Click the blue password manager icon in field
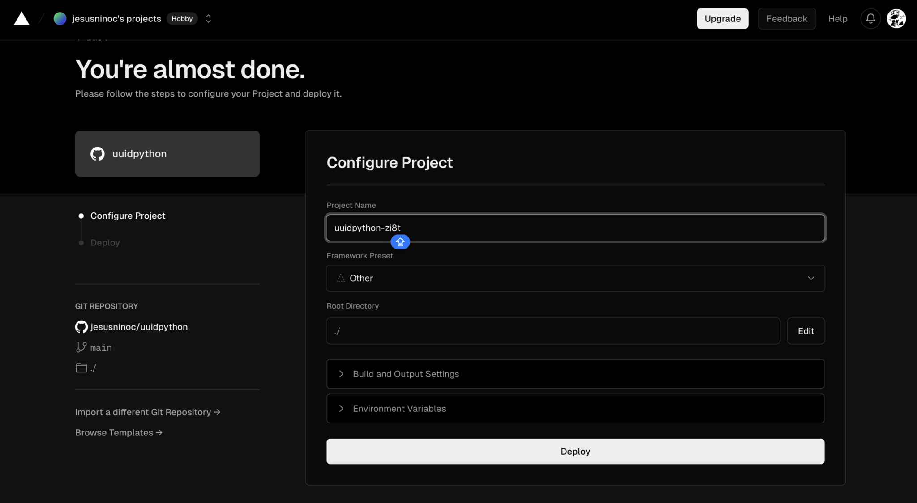The height and width of the screenshot is (503, 917). click(400, 242)
